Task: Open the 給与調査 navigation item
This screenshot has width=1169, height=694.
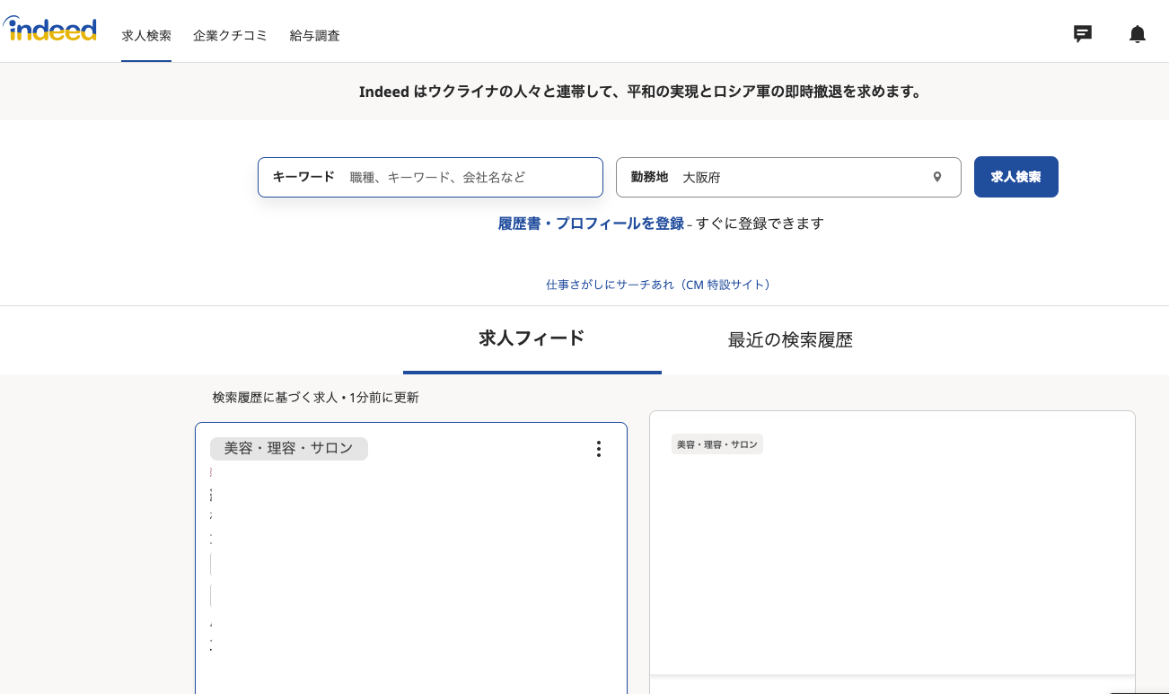Action: click(314, 36)
